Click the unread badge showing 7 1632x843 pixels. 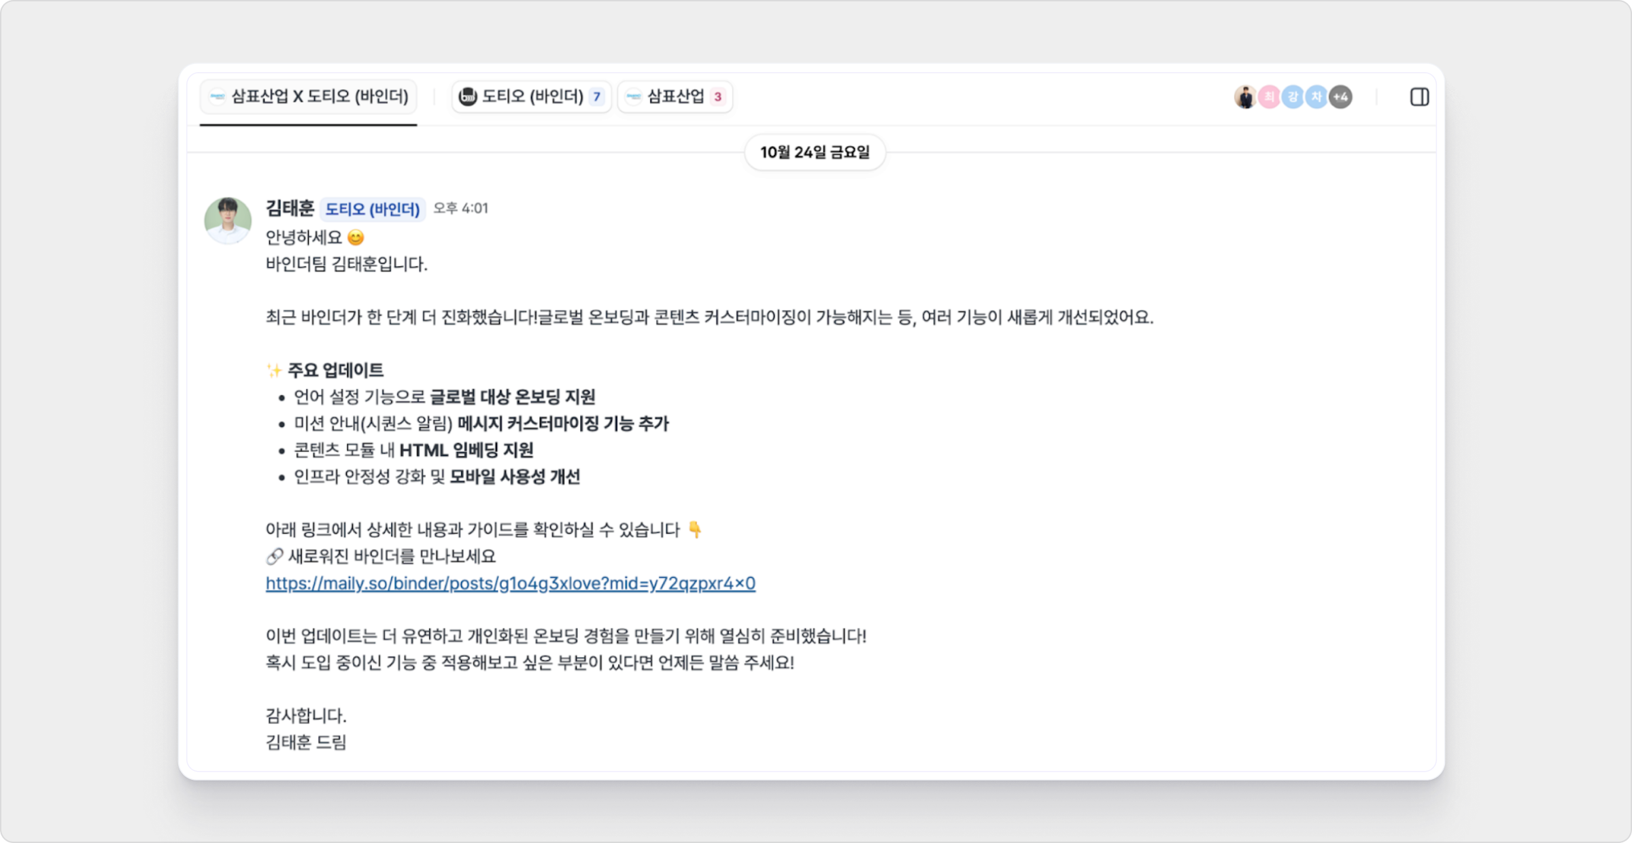(596, 96)
